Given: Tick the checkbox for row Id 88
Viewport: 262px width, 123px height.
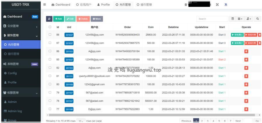Looking at the screenshot, I should click(50, 35).
